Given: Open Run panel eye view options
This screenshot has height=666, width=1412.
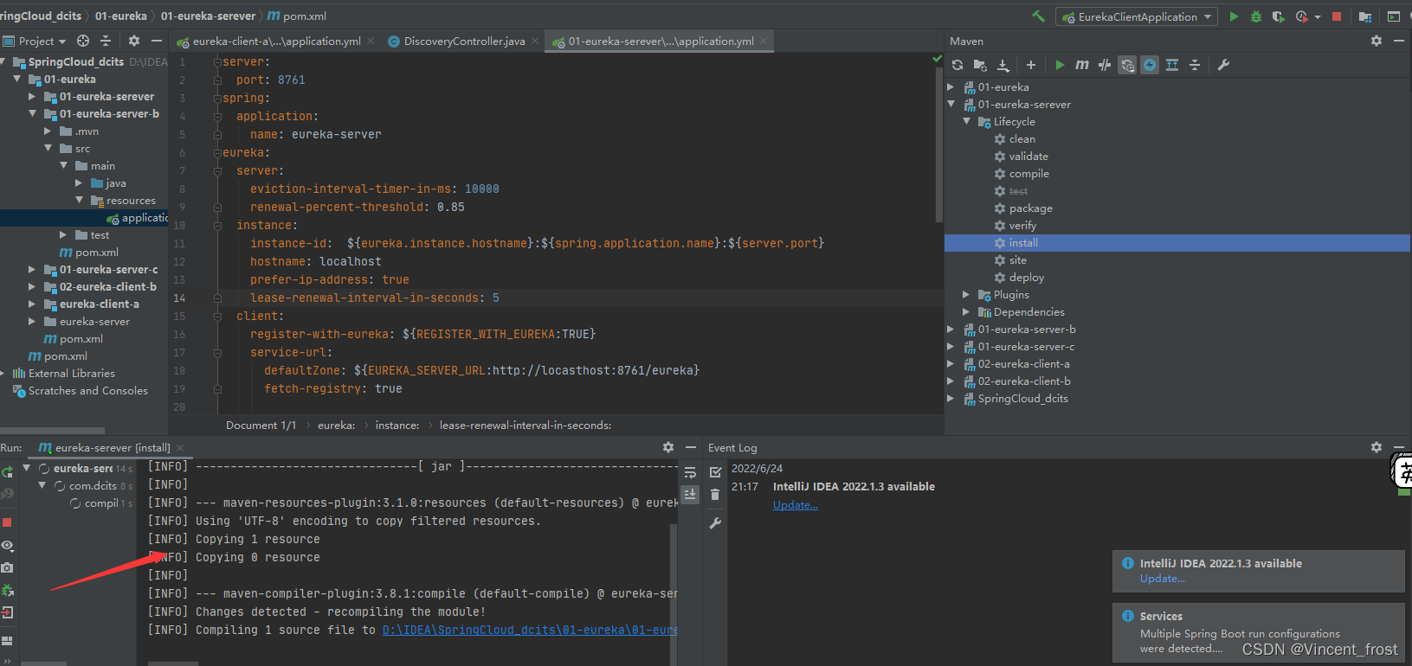Looking at the screenshot, I should tap(7, 546).
